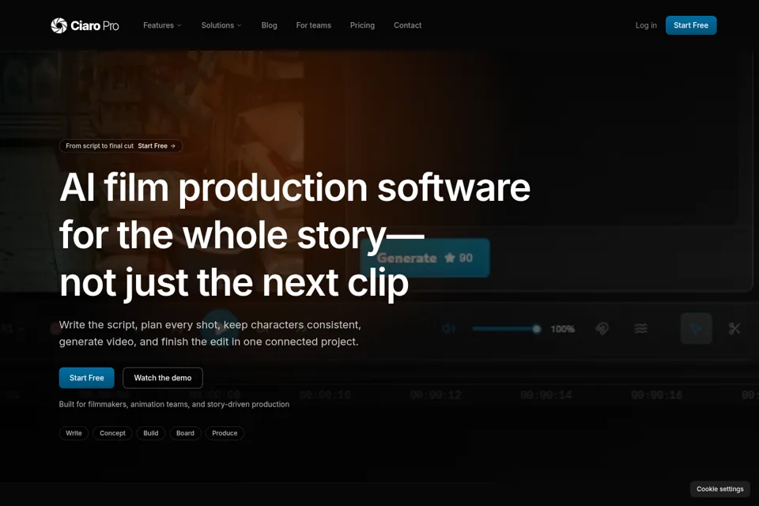759x506 pixels.
Task: Open the Contact page
Action: point(408,25)
